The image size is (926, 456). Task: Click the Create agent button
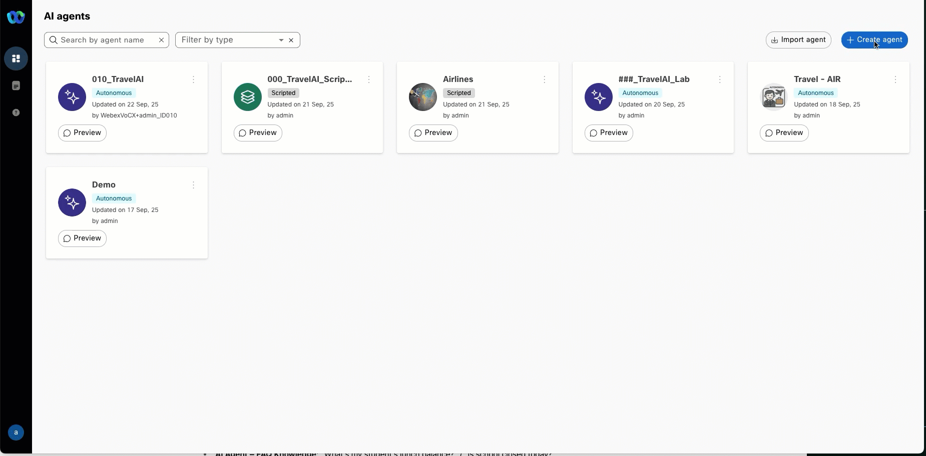(x=874, y=40)
